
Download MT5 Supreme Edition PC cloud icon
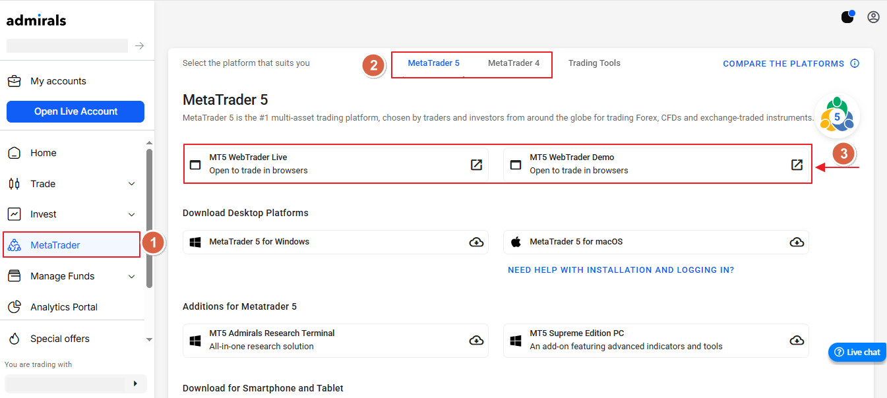797,341
